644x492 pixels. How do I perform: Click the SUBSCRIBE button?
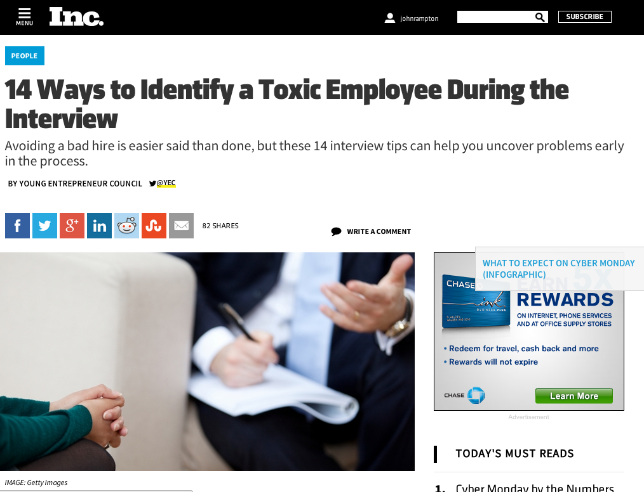click(x=584, y=17)
